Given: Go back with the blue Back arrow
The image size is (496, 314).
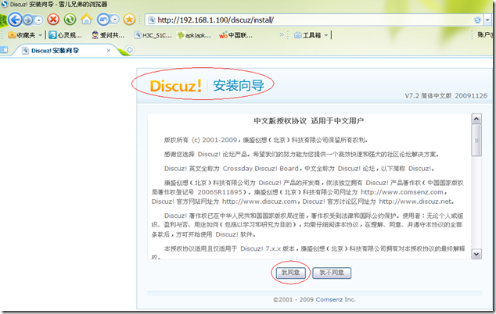Looking at the screenshot, I should (x=15, y=20).
